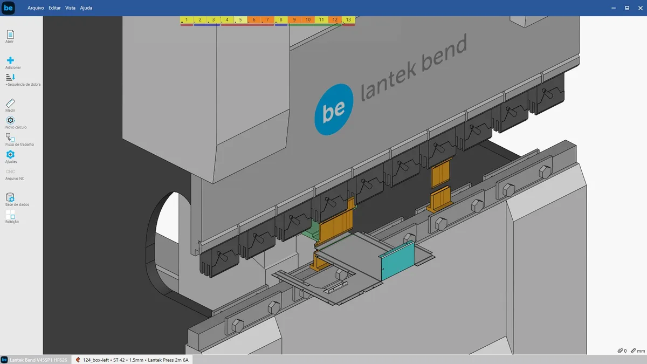This screenshot has width=647, height=364.
Task: Select bend step 8 in sequence bar
Action: click(281, 20)
